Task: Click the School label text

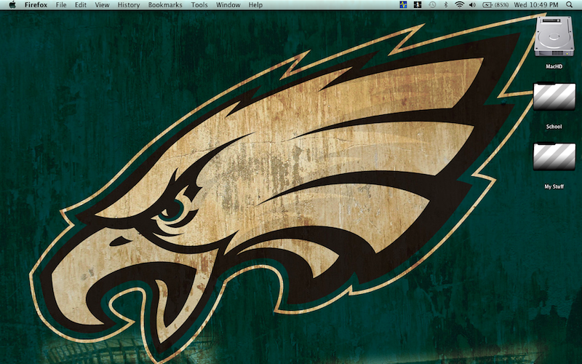Action: [554, 127]
